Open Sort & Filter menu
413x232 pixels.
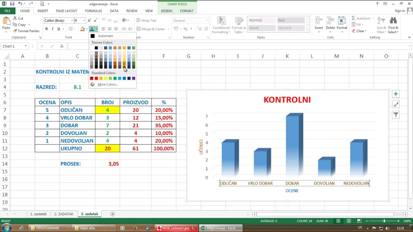tap(381, 25)
